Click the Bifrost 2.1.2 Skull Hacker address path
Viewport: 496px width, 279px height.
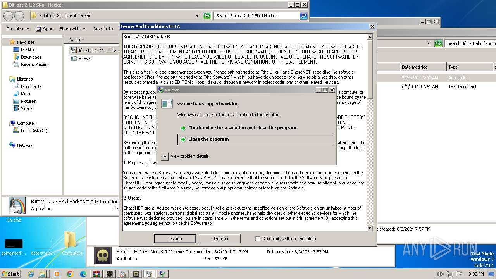67,16
